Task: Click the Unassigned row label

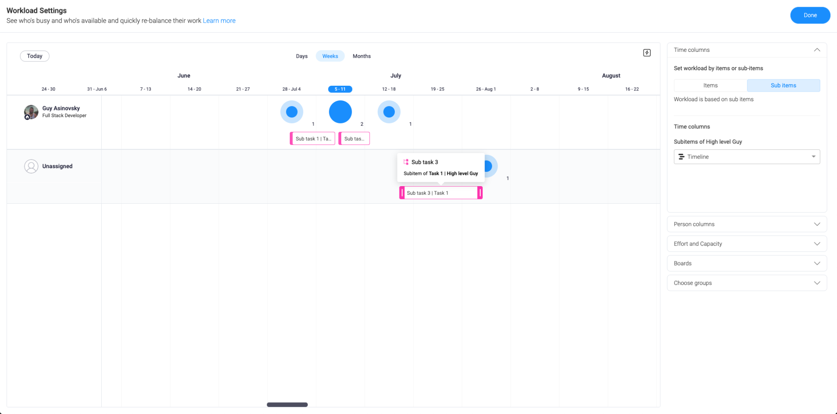Action: (57, 166)
